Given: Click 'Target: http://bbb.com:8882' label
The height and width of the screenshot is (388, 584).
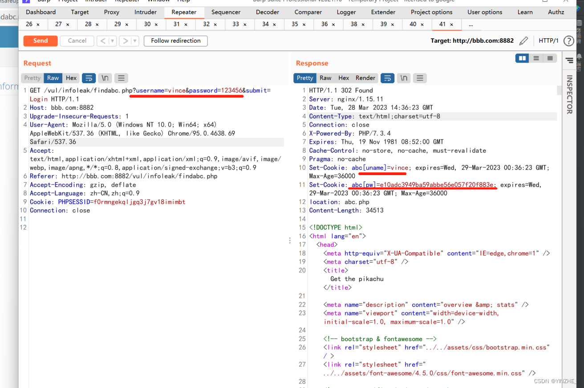Looking at the screenshot, I should [x=472, y=41].
